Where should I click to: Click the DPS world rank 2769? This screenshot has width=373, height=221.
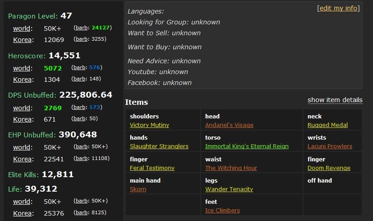[53, 108]
